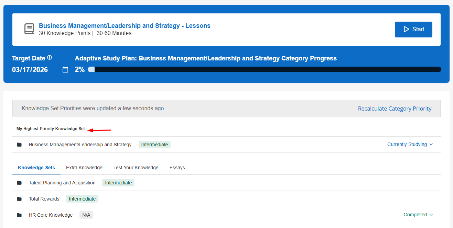Open the Extra Knowledge tab

tap(84, 168)
